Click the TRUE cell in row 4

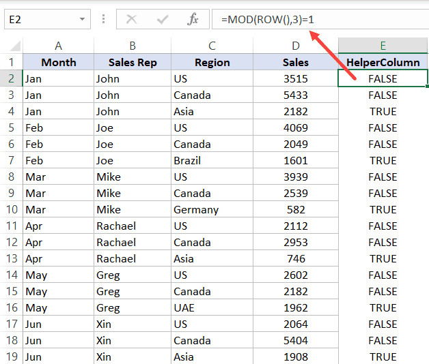383,111
